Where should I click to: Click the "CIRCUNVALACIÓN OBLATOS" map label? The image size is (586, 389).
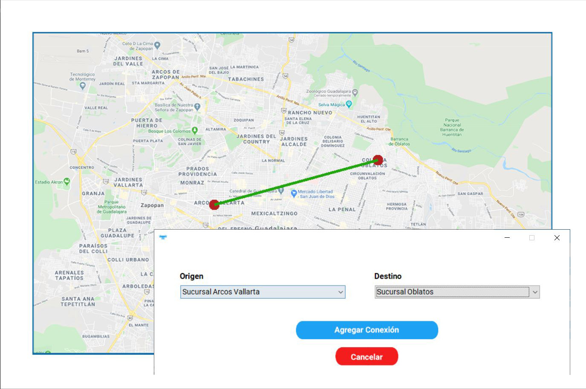(x=367, y=176)
